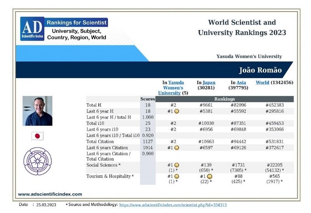This screenshot has height=213, width=311.
Task: Click the scientist profile photo
Action: (37, 111)
